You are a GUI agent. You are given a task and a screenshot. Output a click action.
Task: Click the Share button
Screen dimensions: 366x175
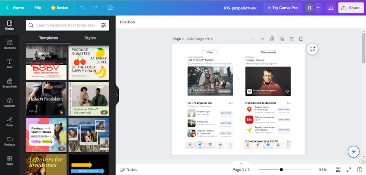coord(351,8)
